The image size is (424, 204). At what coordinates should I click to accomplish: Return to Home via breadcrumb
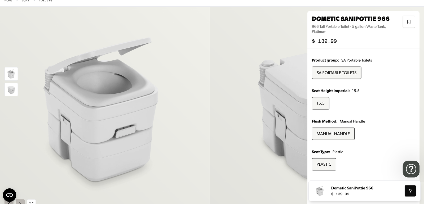coord(8,1)
